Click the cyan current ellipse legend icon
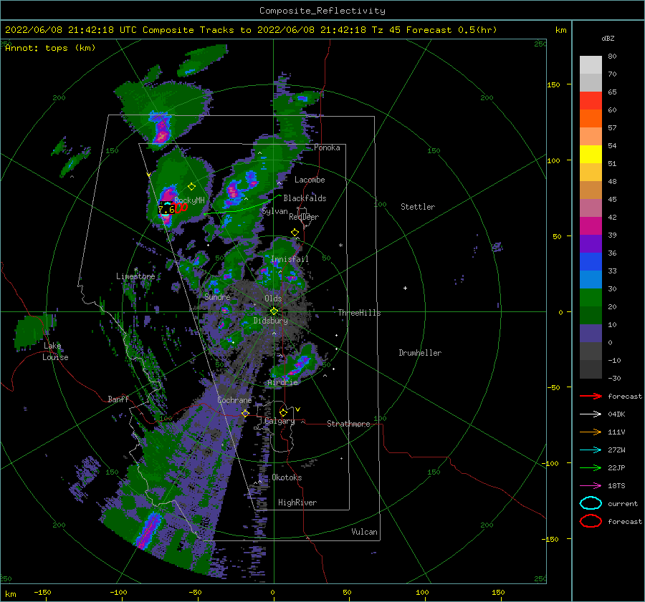 [x=591, y=503]
